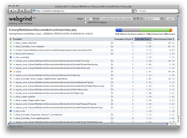This screenshot has height=138, width=187.
Task: Open the percent units dropdown
Action: coord(153,19)
